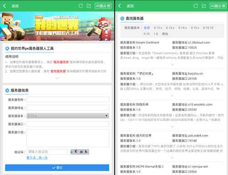Tap the back arrow in the right screen header
This screenshot has width=228, height=175.
(119, 6)
